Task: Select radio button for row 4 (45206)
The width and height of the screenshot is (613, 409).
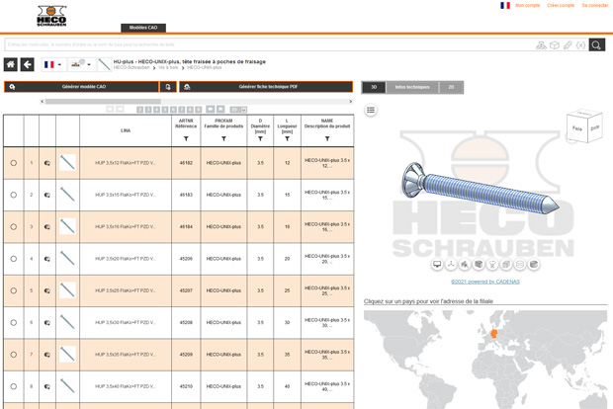Action: click(x=14, y=259)
